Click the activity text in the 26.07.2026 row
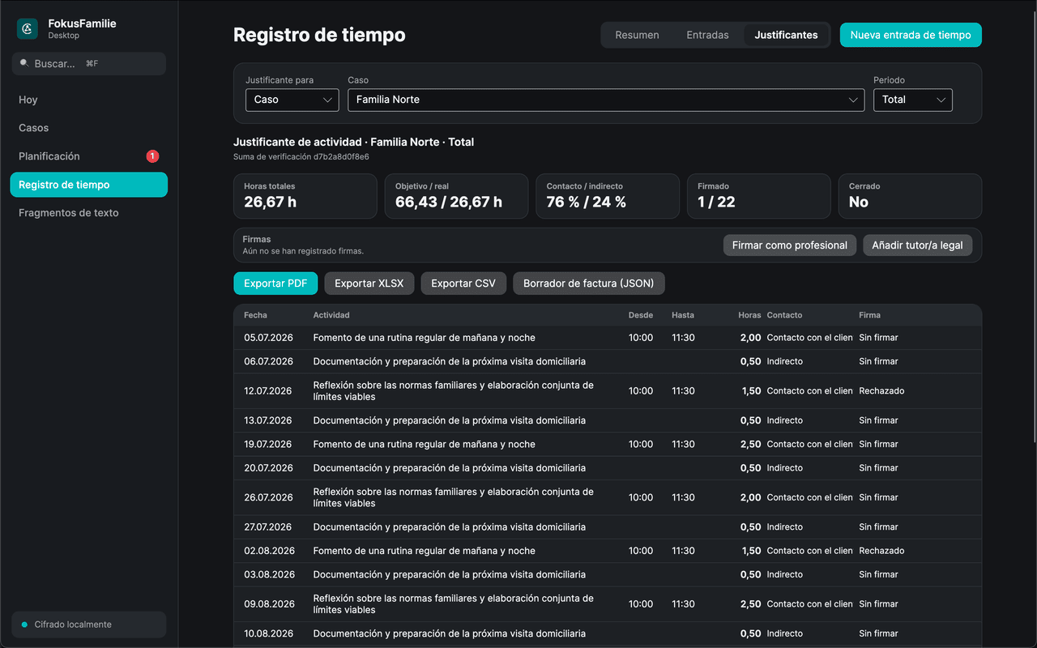The width and height of the screenshot is (1037, 648). pos(454,497)
